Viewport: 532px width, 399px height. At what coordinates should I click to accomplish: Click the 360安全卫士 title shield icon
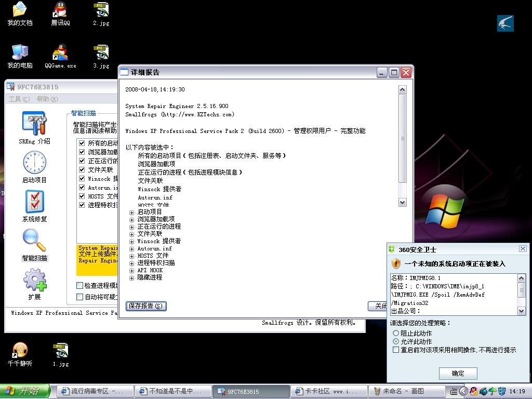point(392,249)
